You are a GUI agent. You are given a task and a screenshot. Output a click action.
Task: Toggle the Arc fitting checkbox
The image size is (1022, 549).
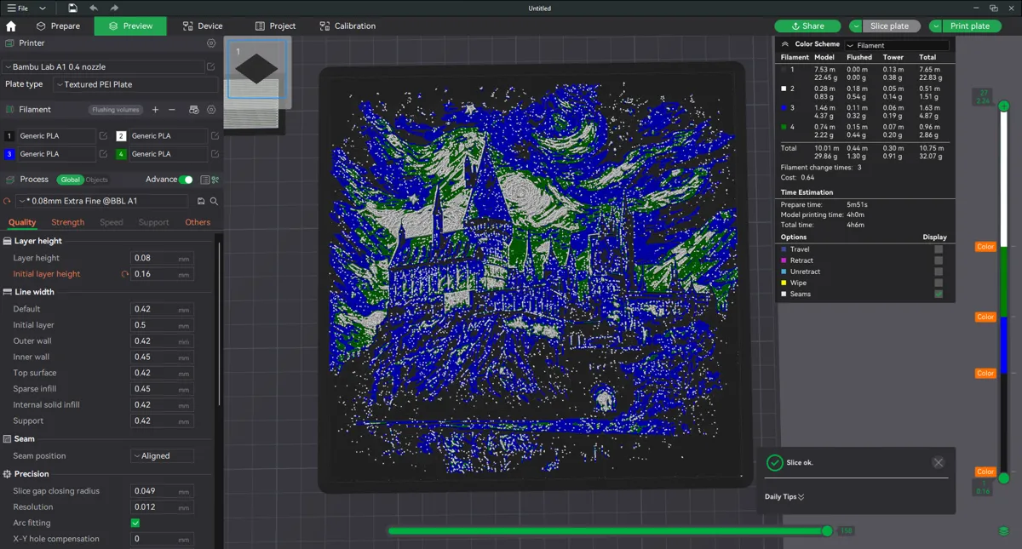click(x=135, y=523)
